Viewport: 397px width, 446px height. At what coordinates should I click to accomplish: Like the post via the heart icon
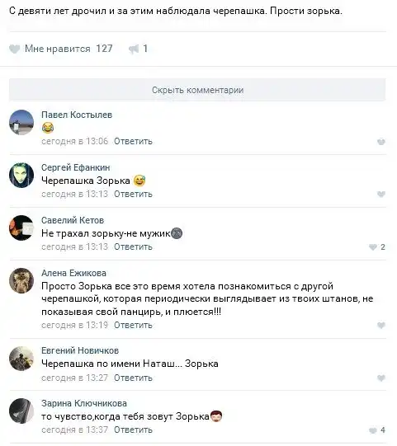point(14,49)
